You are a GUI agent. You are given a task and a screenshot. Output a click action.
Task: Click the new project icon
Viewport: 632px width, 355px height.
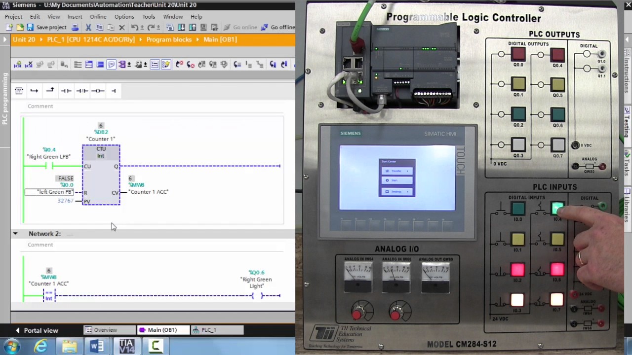(9, 28)
